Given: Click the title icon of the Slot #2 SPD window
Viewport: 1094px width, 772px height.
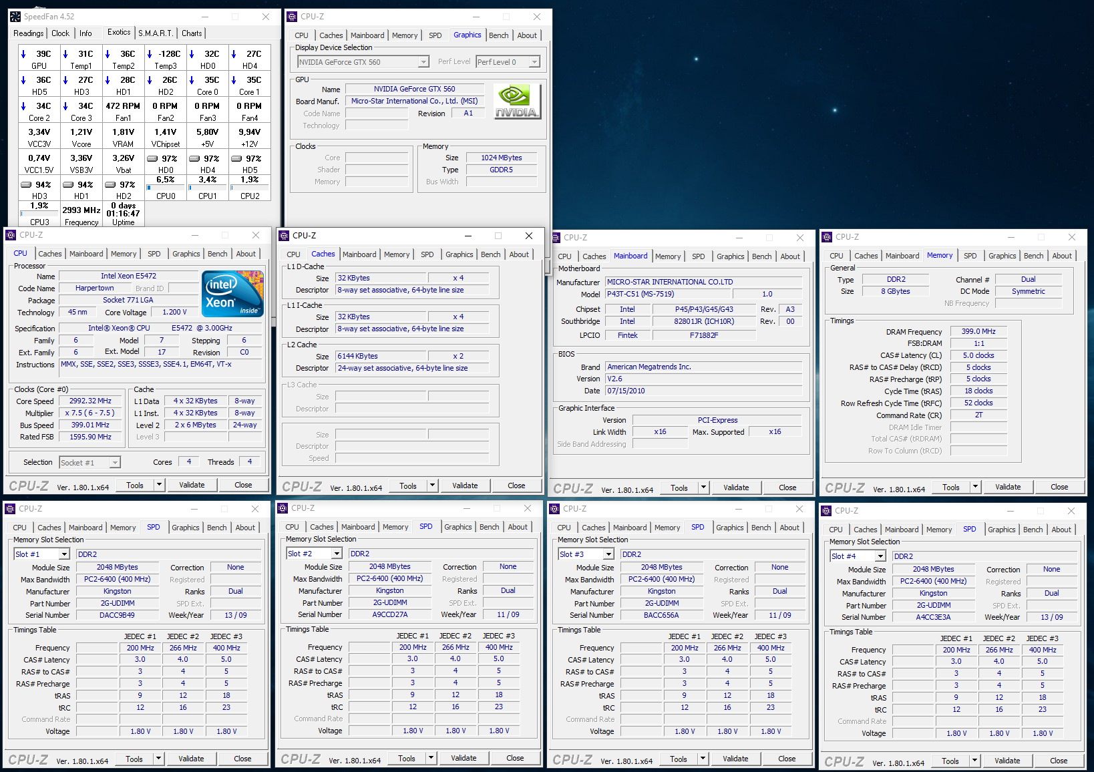Looking at the screenshot, I should click(283, 508).
